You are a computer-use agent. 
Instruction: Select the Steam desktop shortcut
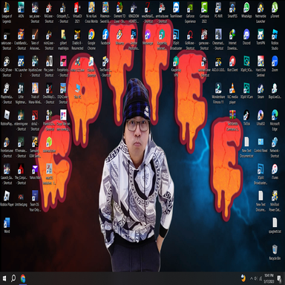pyautogui.click(x=261, y=91)
